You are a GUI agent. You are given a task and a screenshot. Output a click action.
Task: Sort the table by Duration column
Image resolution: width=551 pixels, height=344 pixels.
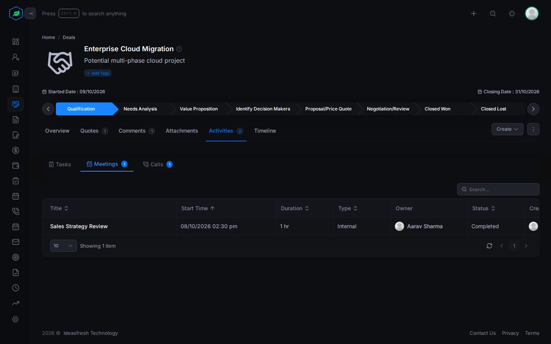tap(295, 208)
